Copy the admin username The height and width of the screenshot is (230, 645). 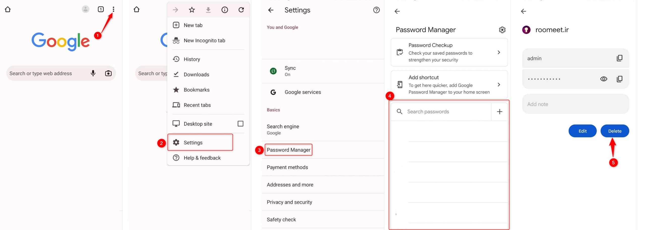(619, 58)
